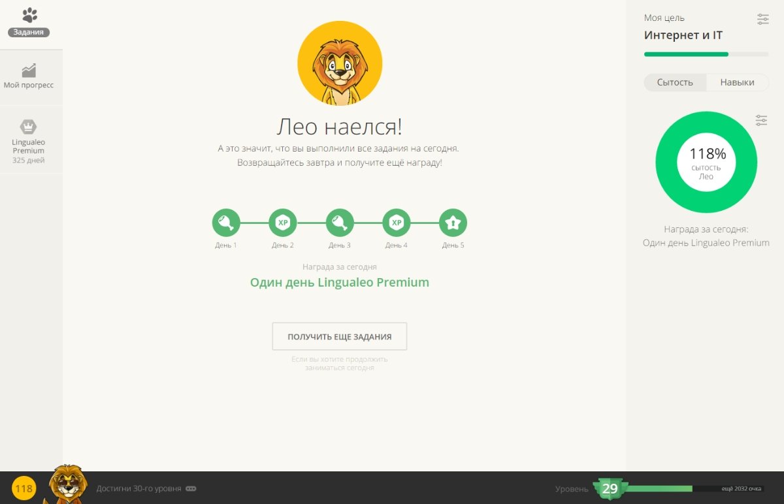
Task: Switch to the Навыки tab
Action: point(737,82)
